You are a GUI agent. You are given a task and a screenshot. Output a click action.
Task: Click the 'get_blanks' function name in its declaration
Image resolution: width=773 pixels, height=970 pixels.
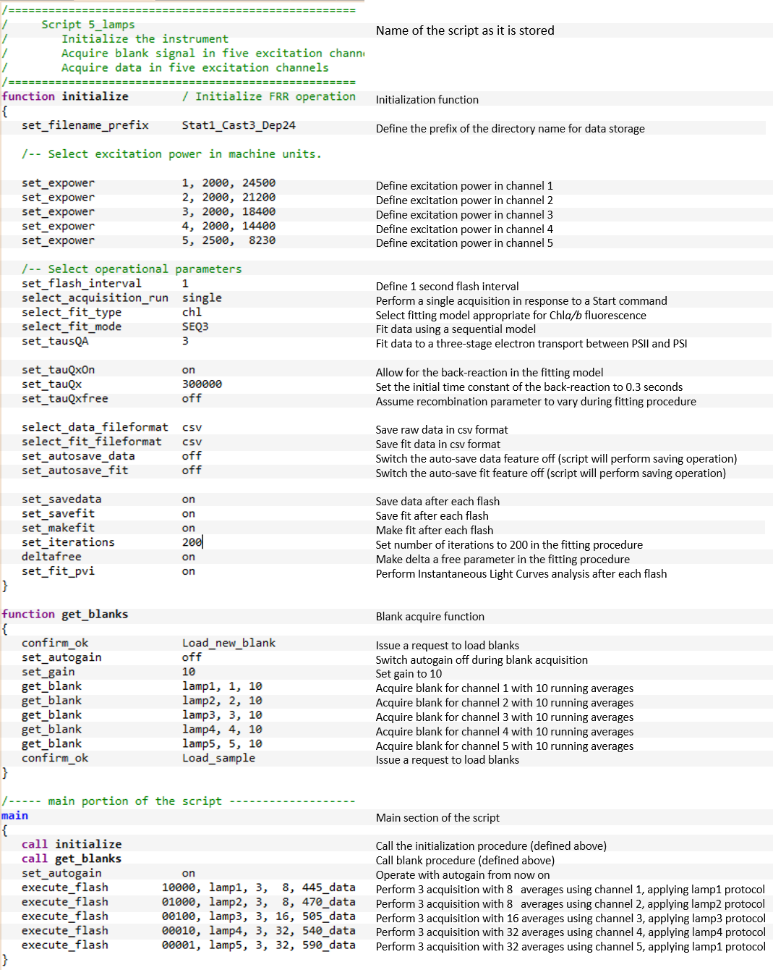pyautogui.click(x=94, y=614)
